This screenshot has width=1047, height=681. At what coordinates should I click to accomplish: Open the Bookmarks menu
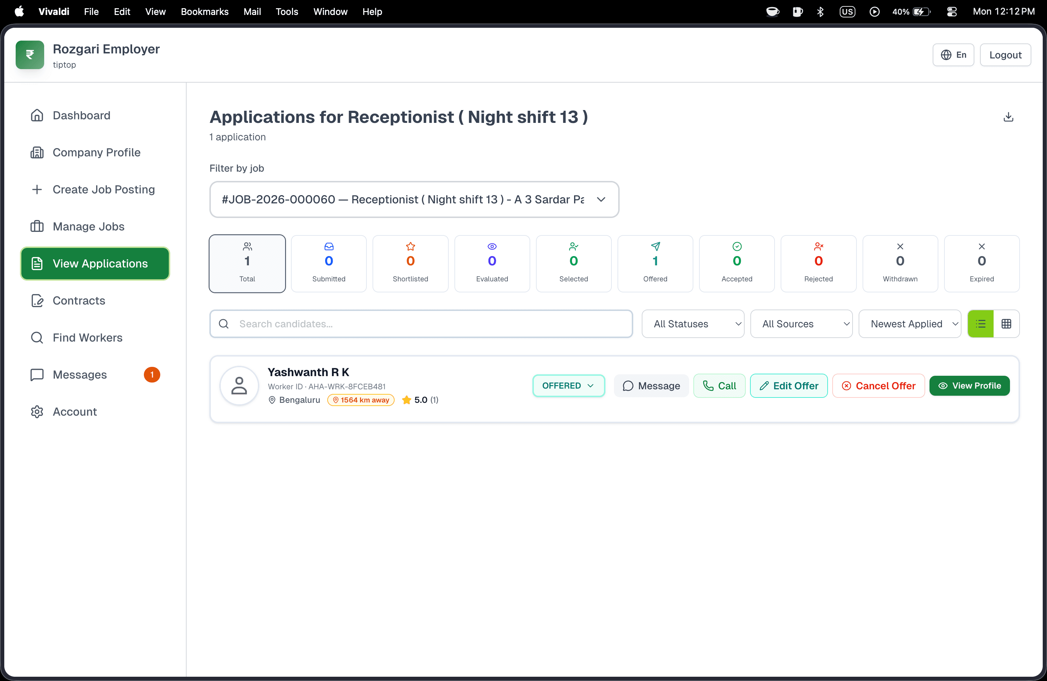click(204, 11)
